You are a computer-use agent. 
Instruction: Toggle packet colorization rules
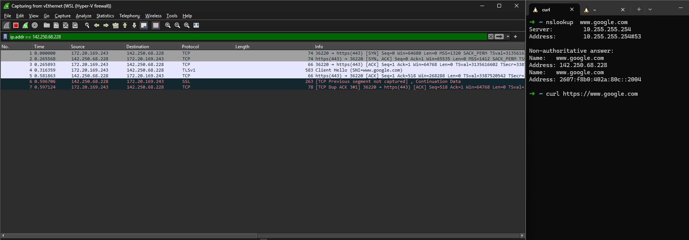(x=156, y=25)
